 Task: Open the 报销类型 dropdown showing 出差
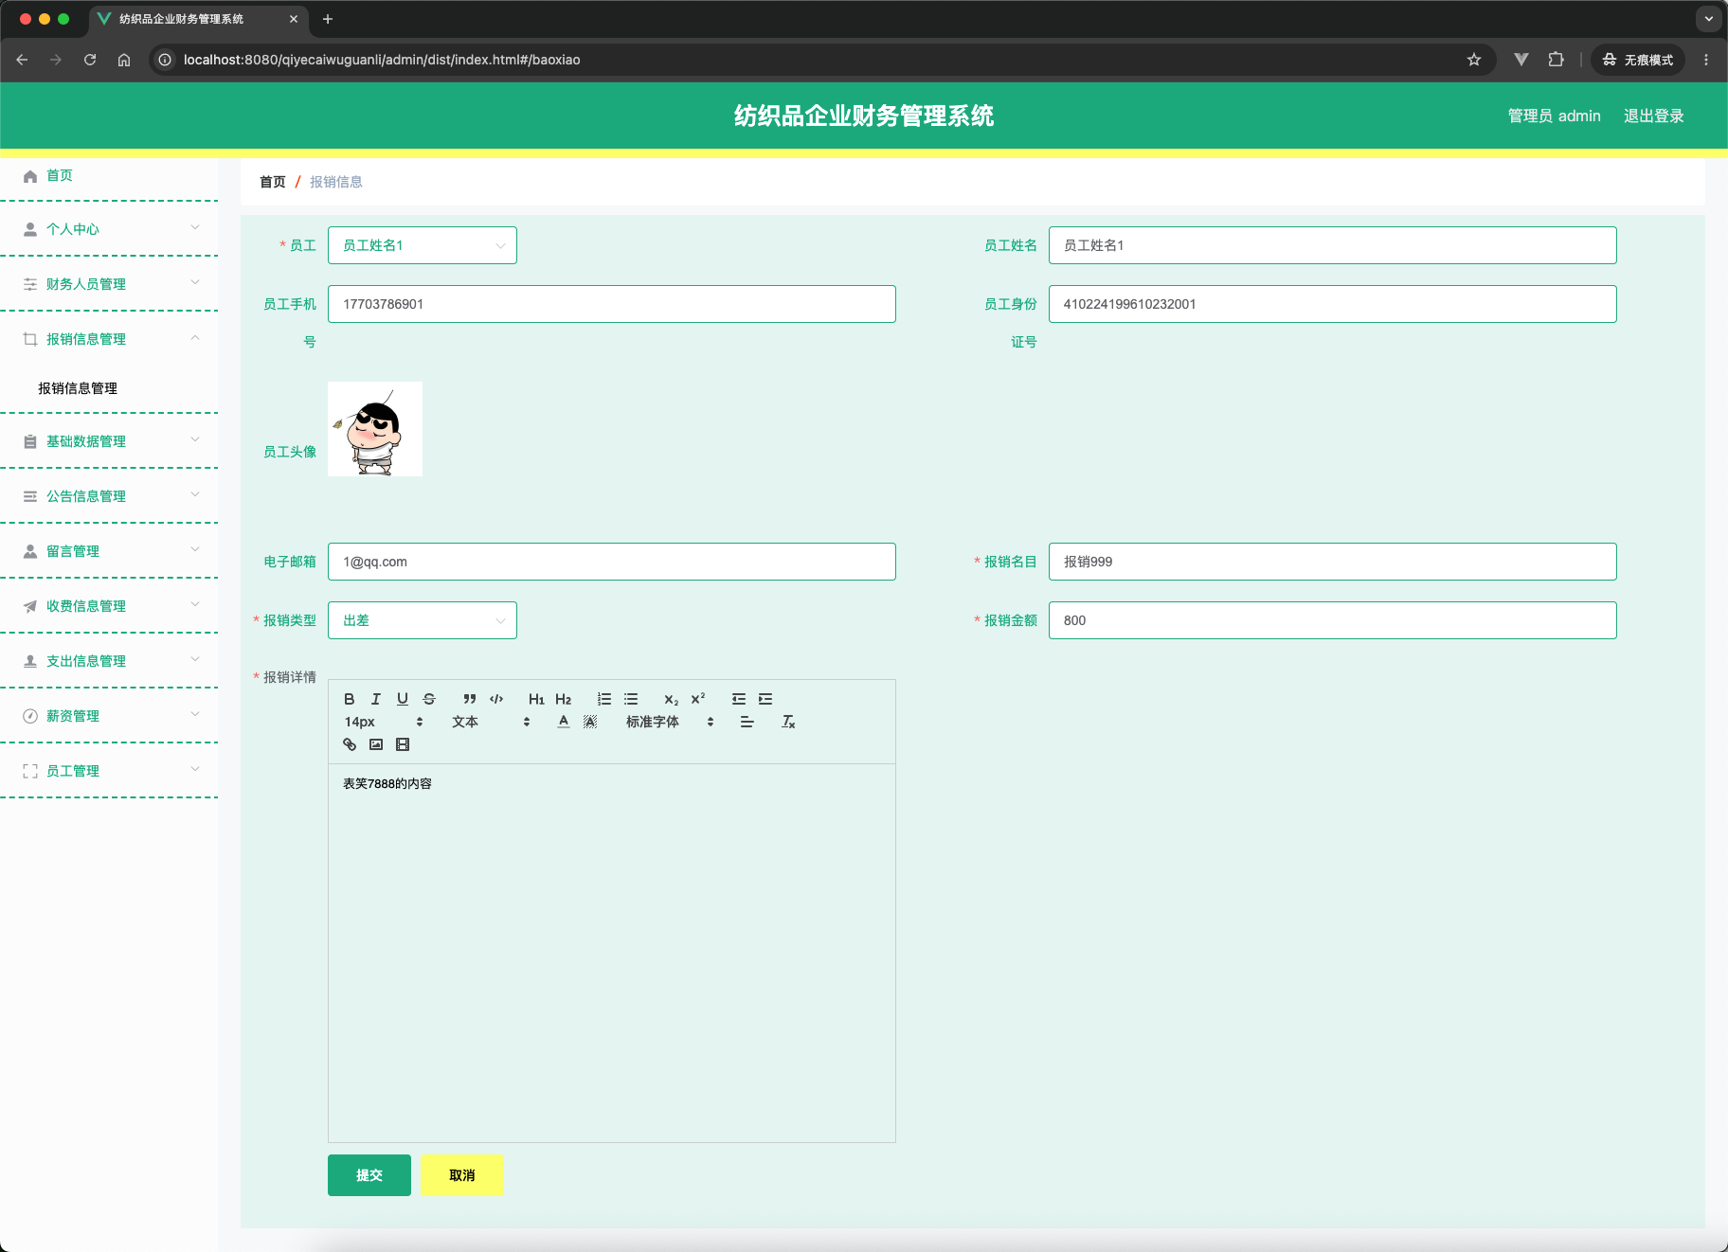[x=423, y=620]
